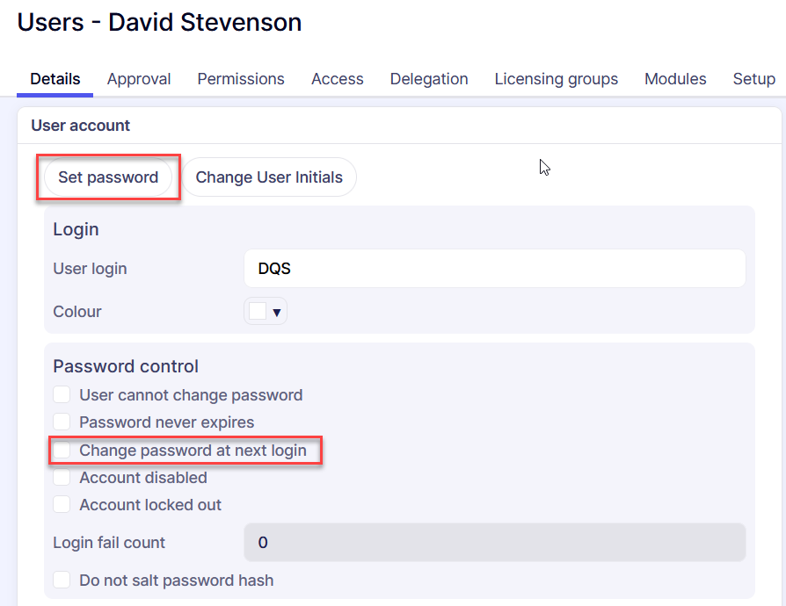Check the Account locked out box
The image size is (786, 606).
[62, 505]
